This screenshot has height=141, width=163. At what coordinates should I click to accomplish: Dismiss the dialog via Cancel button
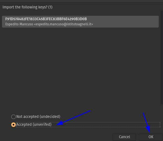124,137
